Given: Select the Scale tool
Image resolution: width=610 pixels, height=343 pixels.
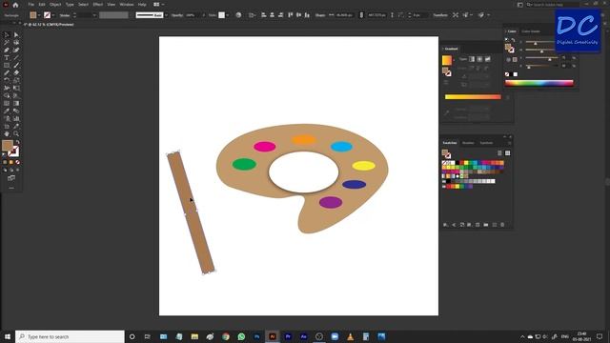Looking at the screenshot, I should coord(16,80).
